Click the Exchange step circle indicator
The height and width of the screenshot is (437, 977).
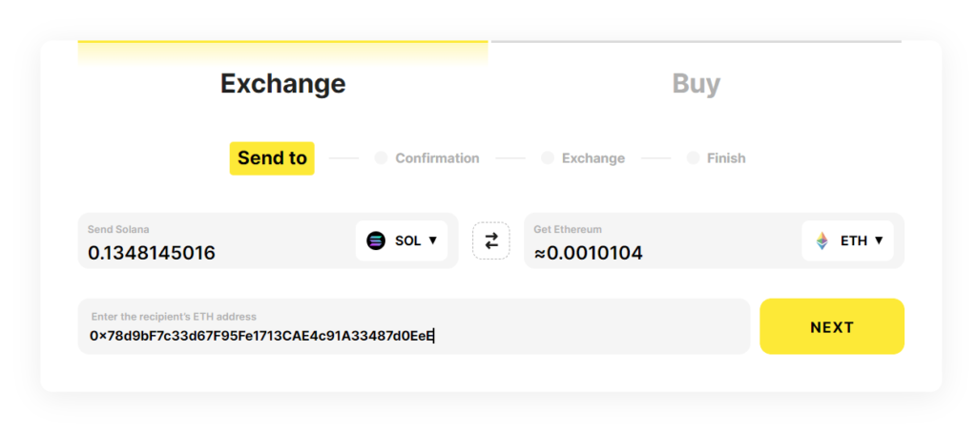pos(548,158)
